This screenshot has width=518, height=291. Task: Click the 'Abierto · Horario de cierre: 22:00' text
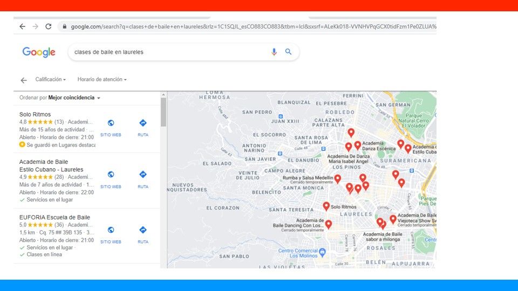point(57,192)
